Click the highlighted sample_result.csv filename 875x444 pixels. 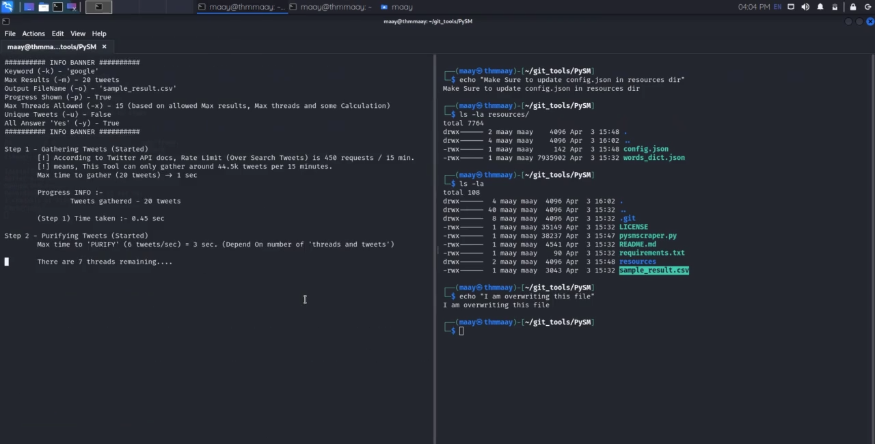[654, 270]
